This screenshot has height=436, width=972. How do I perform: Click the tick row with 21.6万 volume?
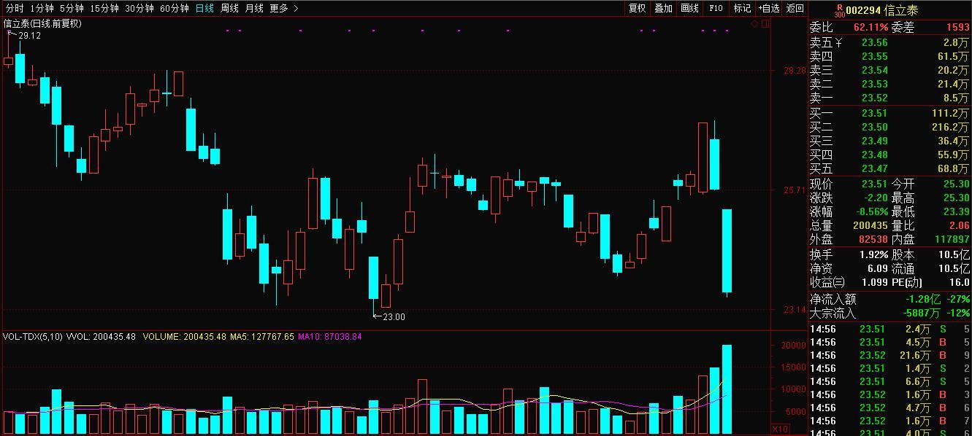(890, 355)
